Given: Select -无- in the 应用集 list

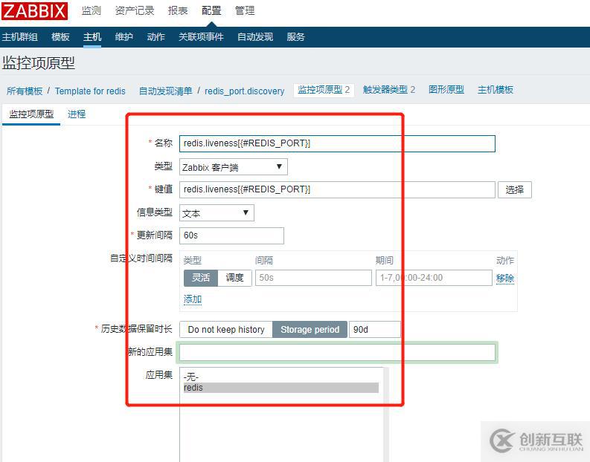Looking at the screenshot, I should click(x=281, y=377).
